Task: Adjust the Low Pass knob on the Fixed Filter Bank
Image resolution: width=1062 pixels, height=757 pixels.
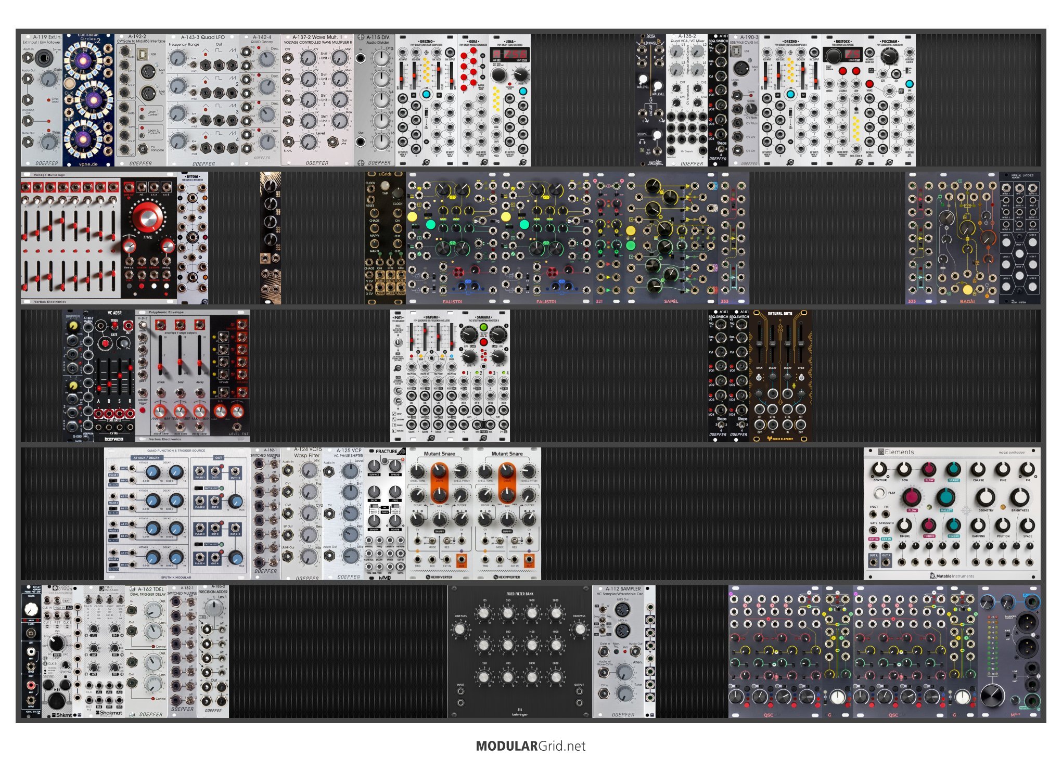Action: pyautogui.click(x=460, y=629)
